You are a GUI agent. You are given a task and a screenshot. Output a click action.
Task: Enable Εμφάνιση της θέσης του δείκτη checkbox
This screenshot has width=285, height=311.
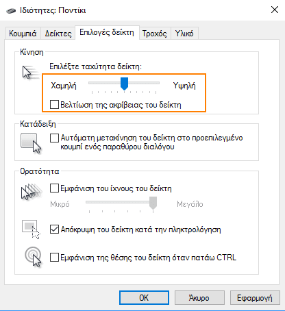[x=54, y=258]
